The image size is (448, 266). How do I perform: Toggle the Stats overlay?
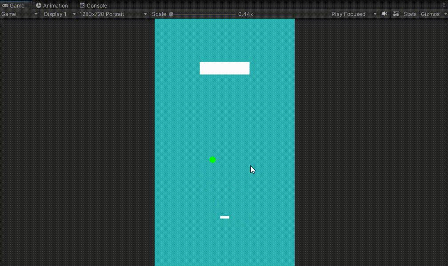(409, 14)
